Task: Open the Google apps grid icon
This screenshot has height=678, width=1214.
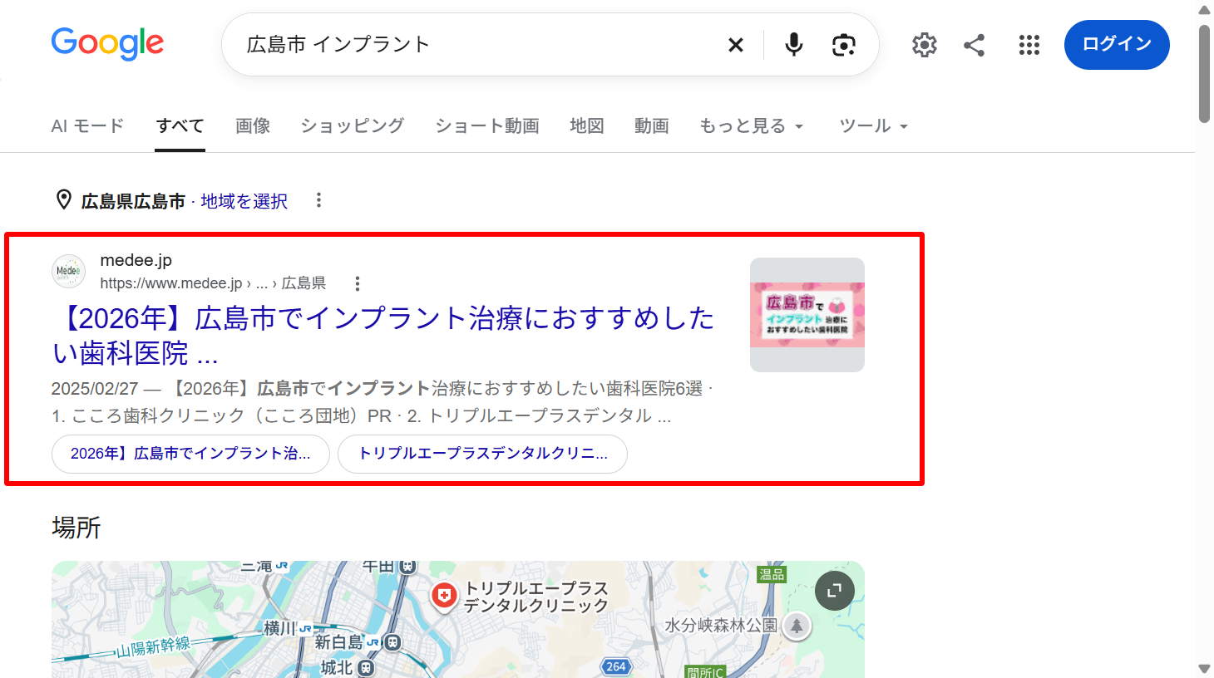Action: (1029, 45)
